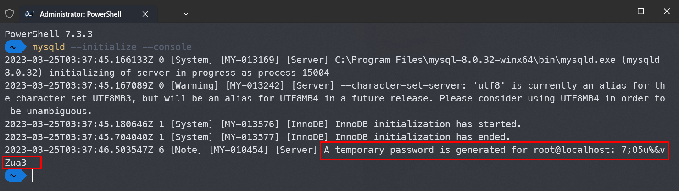Click the blinking cursor at the empty prompt
This screenshot has height=191, width=679.
coord(33,175)
